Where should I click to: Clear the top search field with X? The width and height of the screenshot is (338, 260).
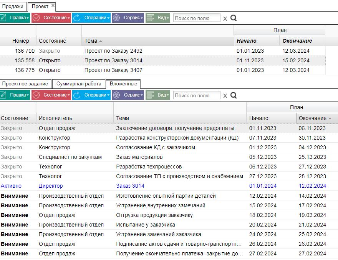(225, 18)
